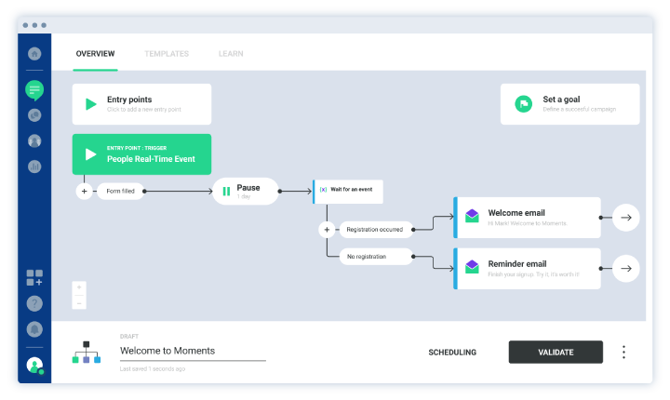Switch to the Templates tab
Screen dimensions: 670x400
tap(167, 54)
